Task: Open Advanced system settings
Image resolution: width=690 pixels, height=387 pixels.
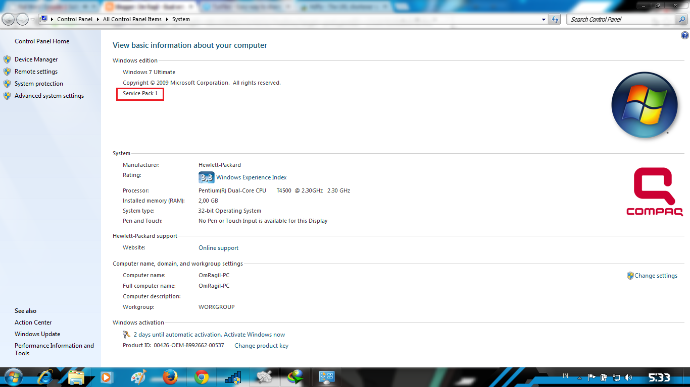Action: pyautogui.click(x=49, y=96)
